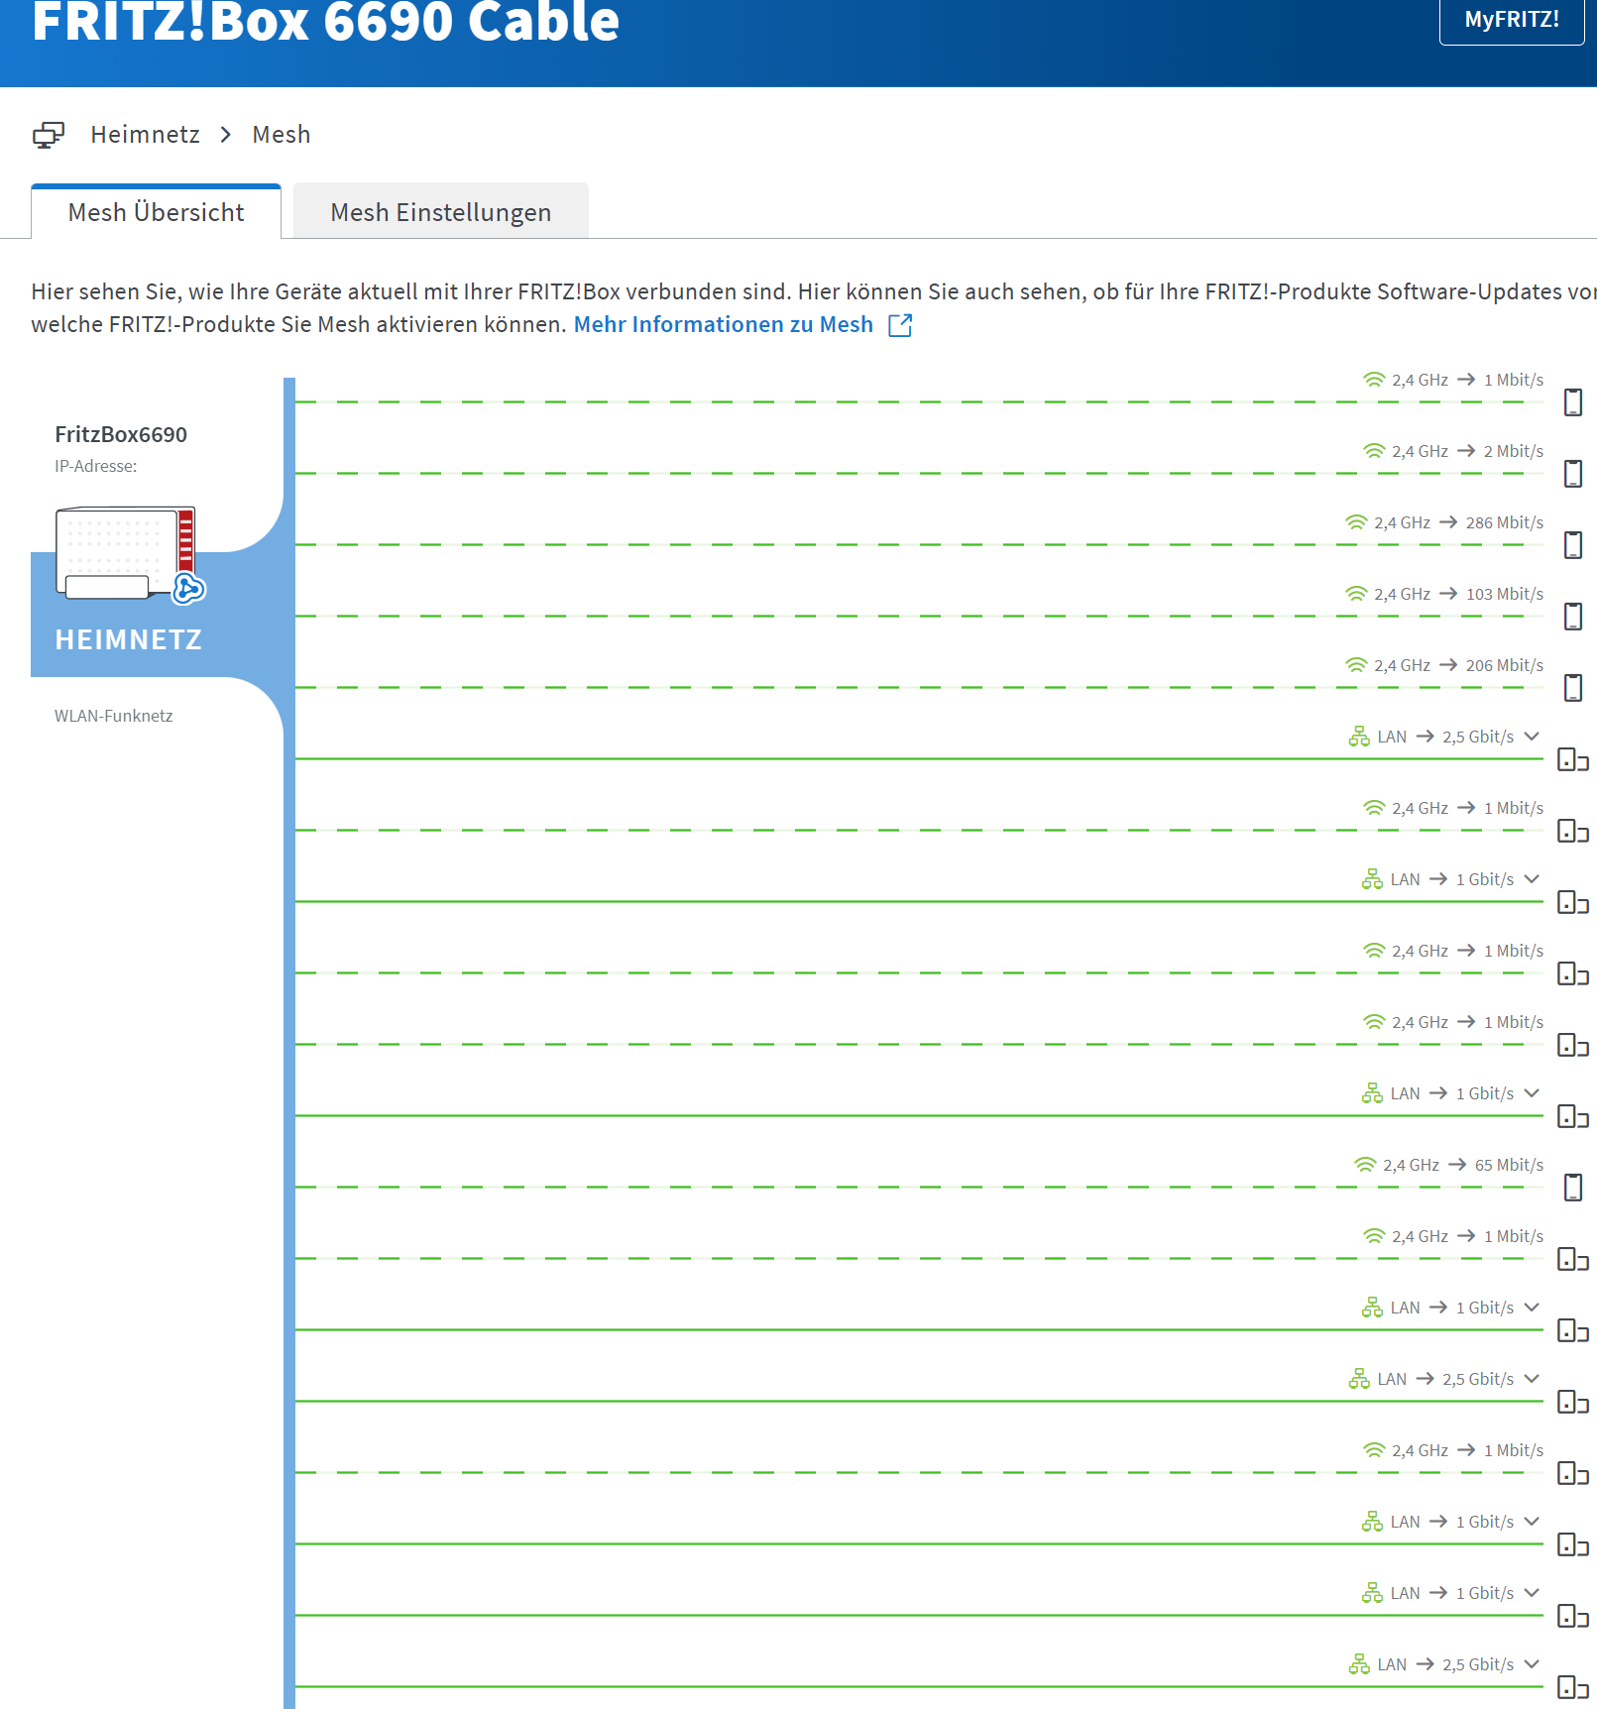1597x1709 pixels.
Task: Go to Heimnetz in the breadcrumb
Action: point(145,135)
